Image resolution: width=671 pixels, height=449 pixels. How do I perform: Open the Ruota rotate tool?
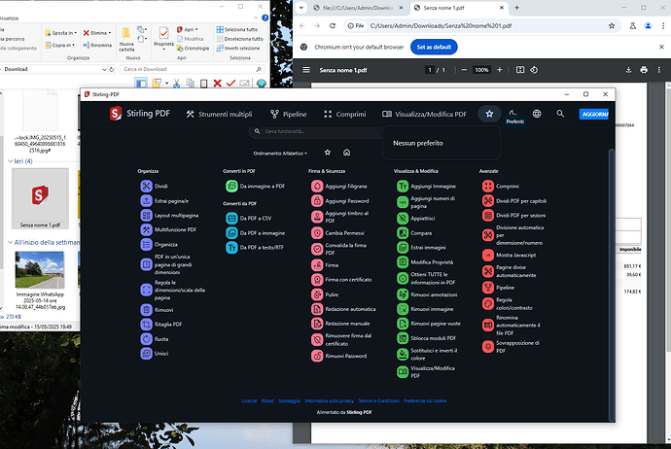coord(154,338)
